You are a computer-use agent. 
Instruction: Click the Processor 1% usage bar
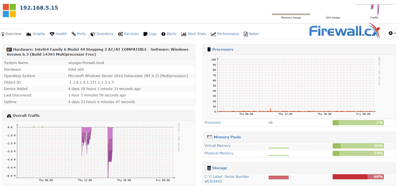358,123
